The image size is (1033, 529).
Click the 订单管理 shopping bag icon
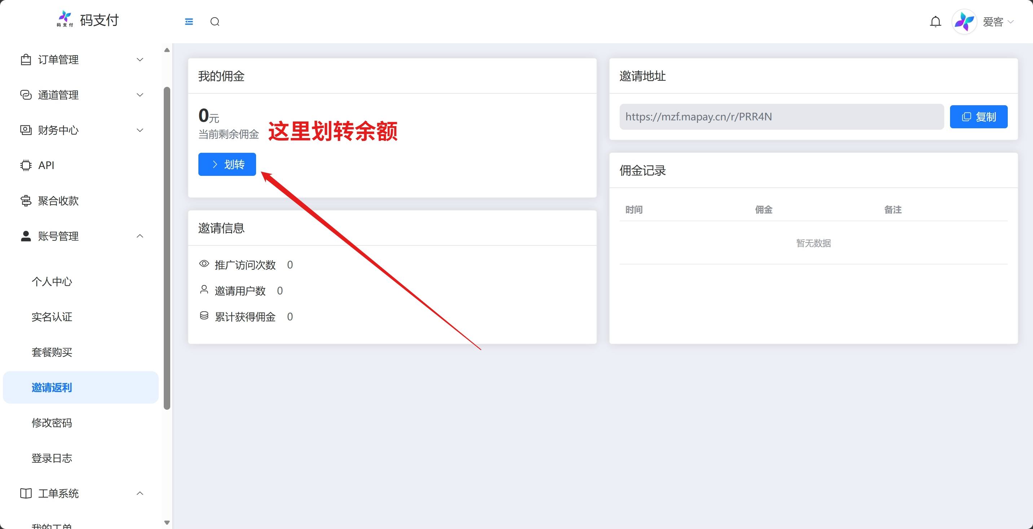(x=26, y=60)
